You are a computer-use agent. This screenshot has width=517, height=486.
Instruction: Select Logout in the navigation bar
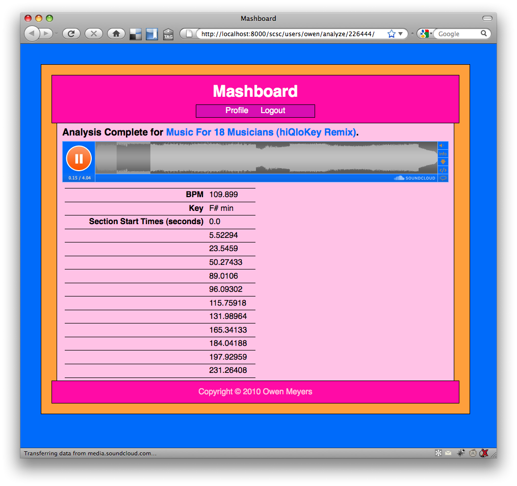pos(273,111)
